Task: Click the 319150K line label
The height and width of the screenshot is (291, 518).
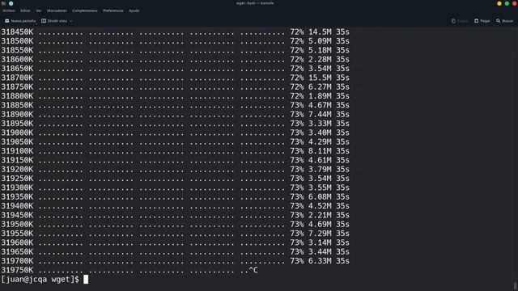Action: click(x=17, y=160)
